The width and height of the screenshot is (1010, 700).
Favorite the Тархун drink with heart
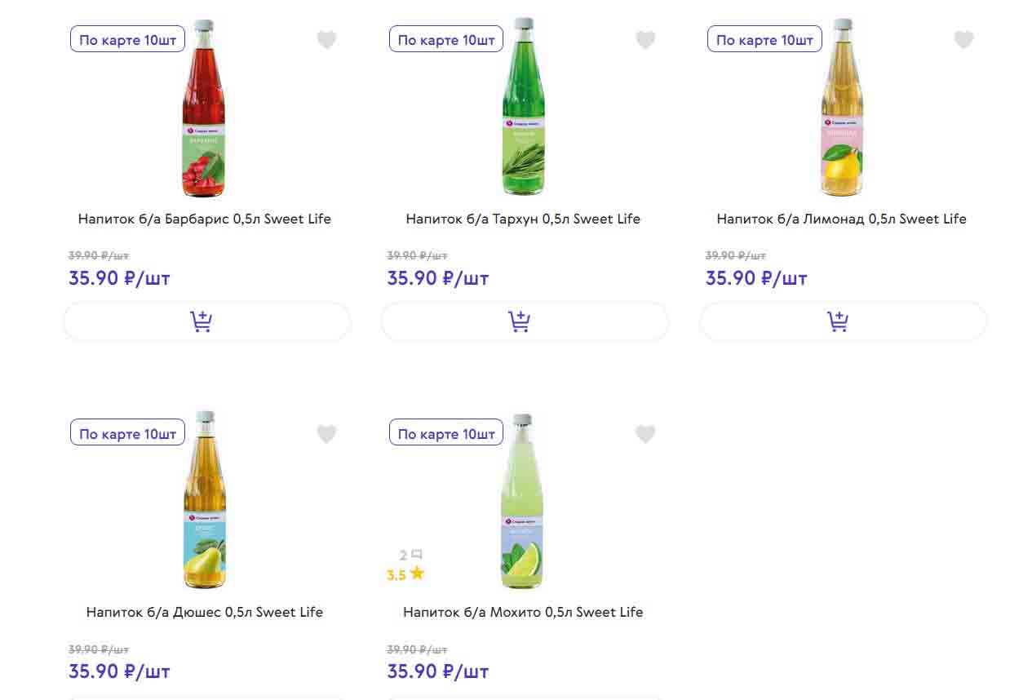pos(645,39)
